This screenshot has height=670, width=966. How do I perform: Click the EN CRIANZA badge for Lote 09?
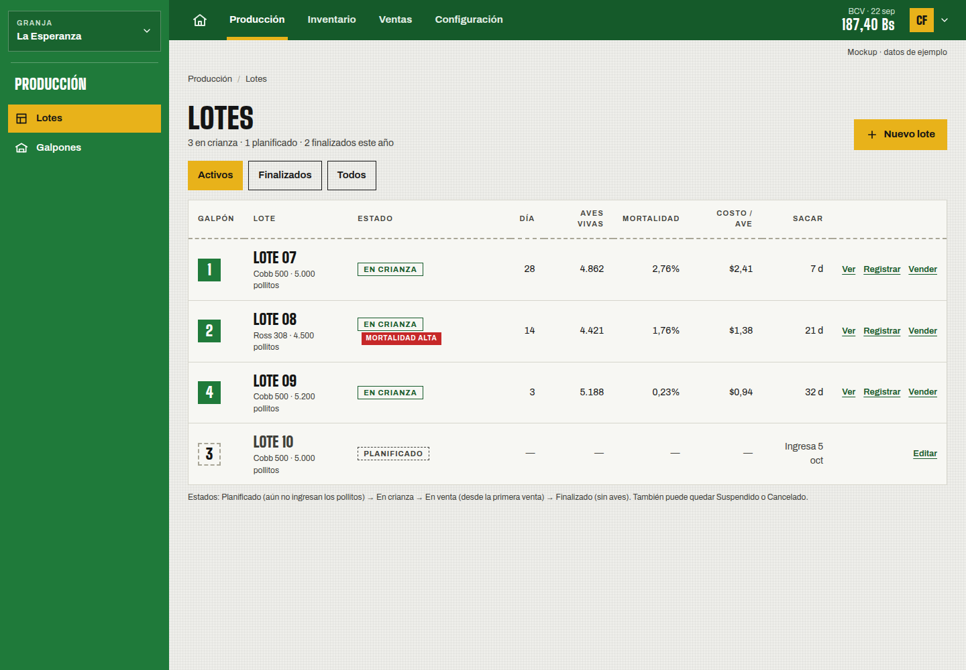click(x=390, y=393)
